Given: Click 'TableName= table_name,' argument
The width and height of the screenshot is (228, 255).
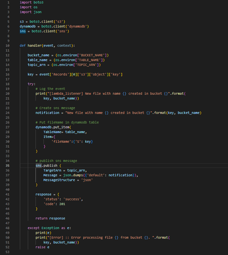Looking at the screenshot, I should point(65,132).
